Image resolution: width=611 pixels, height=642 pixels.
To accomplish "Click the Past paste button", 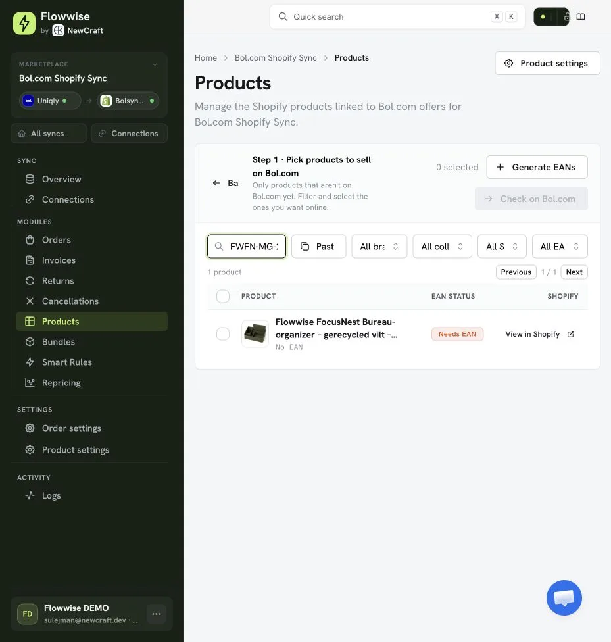I will click(x=318, y=247).
